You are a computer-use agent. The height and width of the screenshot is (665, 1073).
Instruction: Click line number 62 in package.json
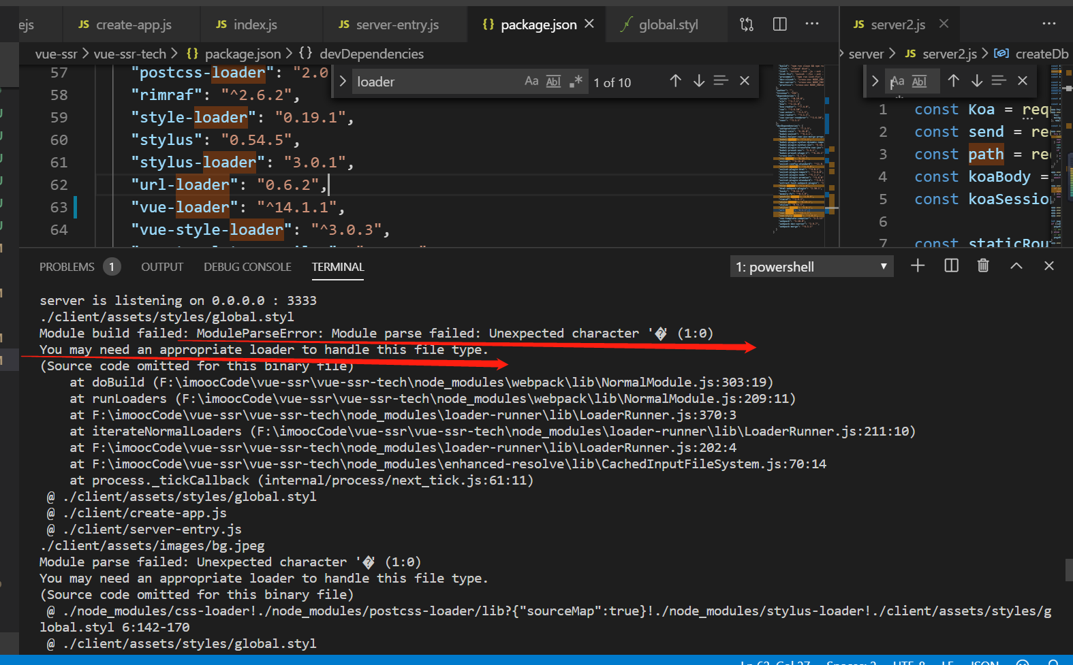click(59, 184)
